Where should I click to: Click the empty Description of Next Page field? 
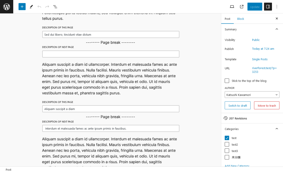tap(111, 54)
